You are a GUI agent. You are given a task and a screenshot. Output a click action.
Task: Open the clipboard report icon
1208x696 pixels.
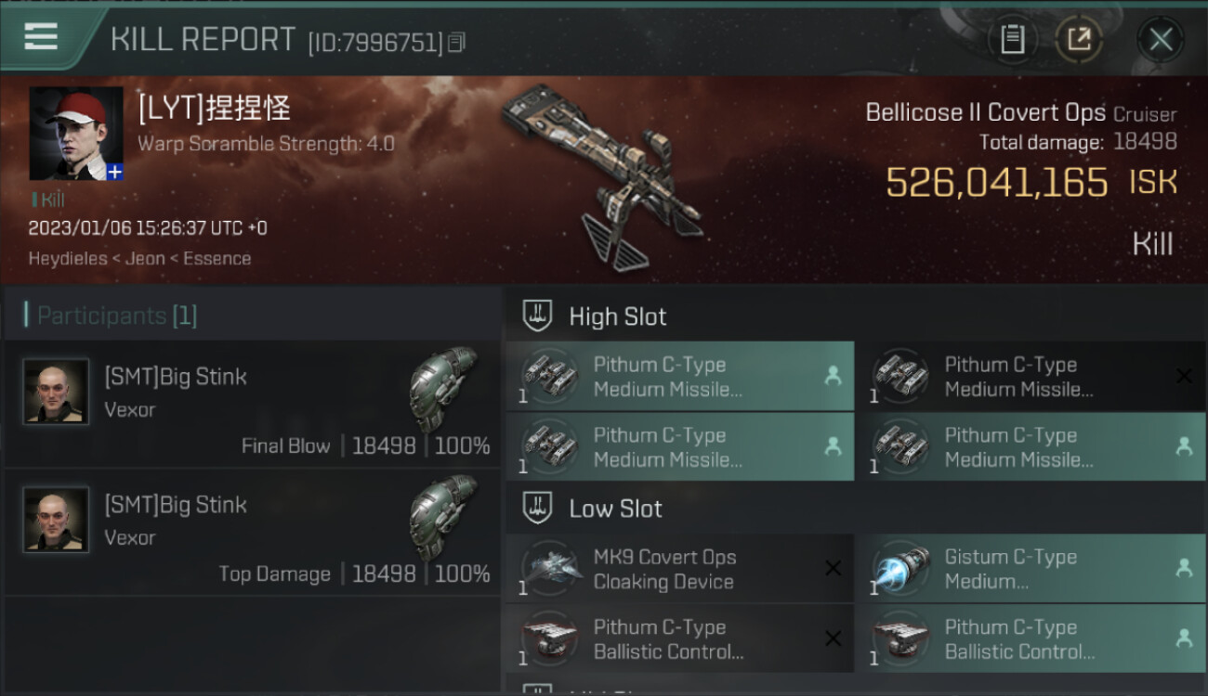pyautogui.click(x=1012, y=39)
